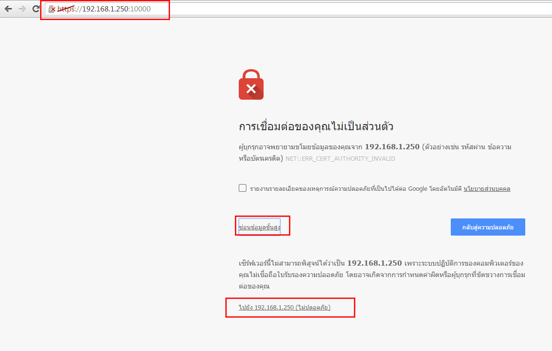Screen dimensions: 552x351
Task: Click the browser forward arrow
Action: pos(22,9)
